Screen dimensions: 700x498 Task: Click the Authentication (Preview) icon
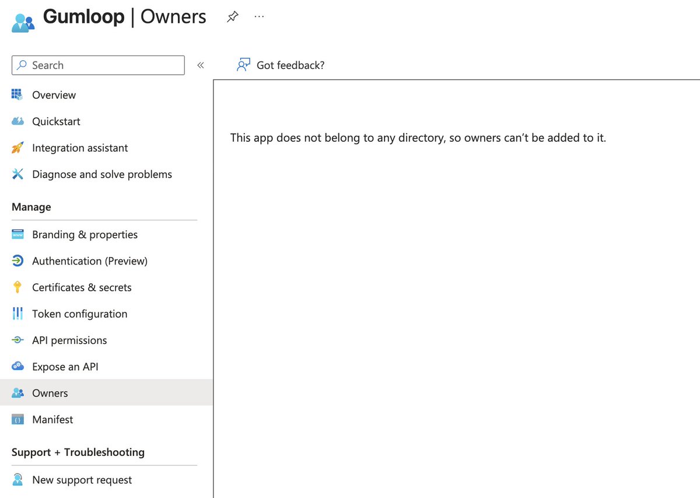pos(17,261)
